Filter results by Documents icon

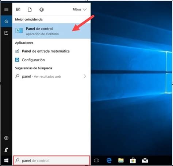click(30, 9)
